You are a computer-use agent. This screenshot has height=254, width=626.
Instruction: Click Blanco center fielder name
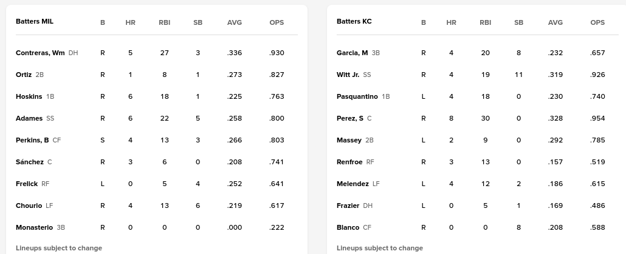pos(348,227)
